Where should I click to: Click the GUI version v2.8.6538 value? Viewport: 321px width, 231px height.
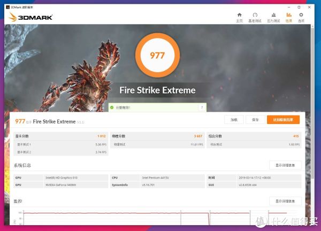tap(248, 185)
